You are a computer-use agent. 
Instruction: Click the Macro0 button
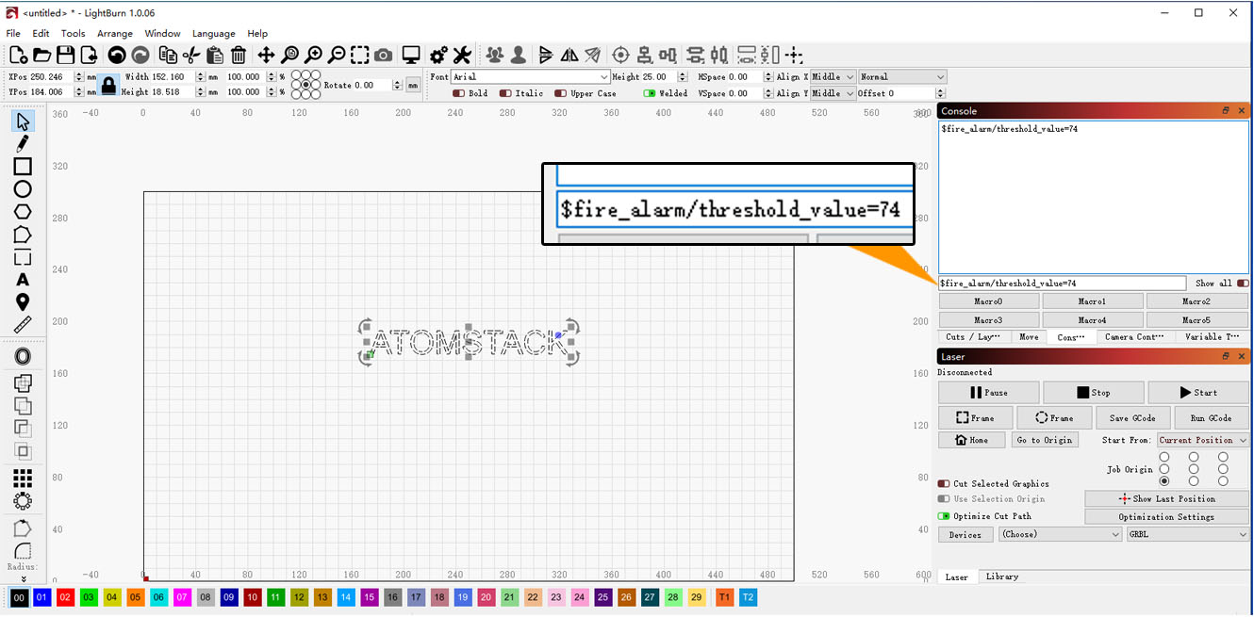coord(988,301)
